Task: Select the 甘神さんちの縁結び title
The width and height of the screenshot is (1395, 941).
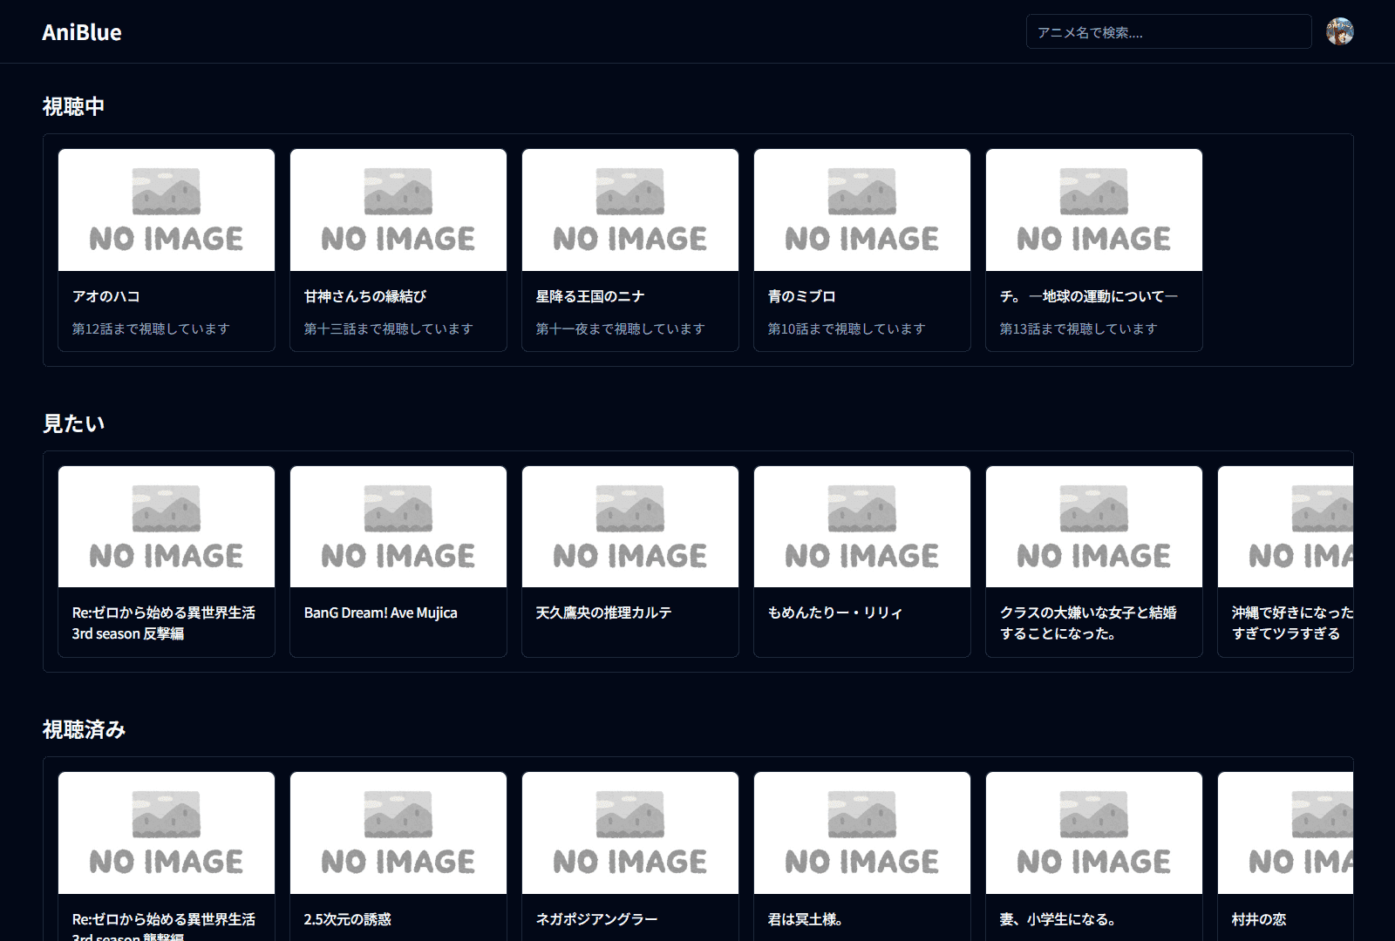Action: tap(365, 296)
